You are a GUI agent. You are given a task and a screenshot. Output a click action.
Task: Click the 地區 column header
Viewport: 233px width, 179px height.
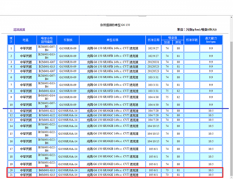26,40
